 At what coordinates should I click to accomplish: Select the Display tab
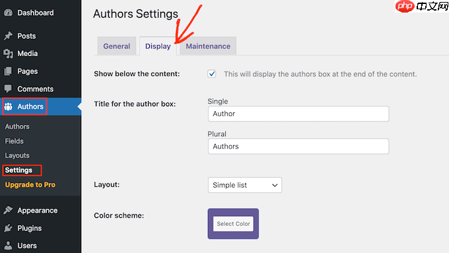pyautogui.click(x=158, y=46)
